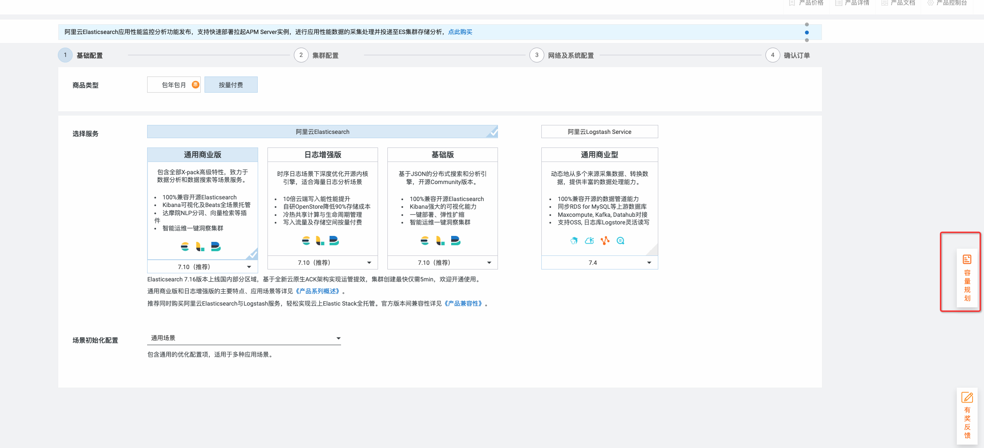Open 7.4 version dropdown for Logstash

(x=600, y=263)
